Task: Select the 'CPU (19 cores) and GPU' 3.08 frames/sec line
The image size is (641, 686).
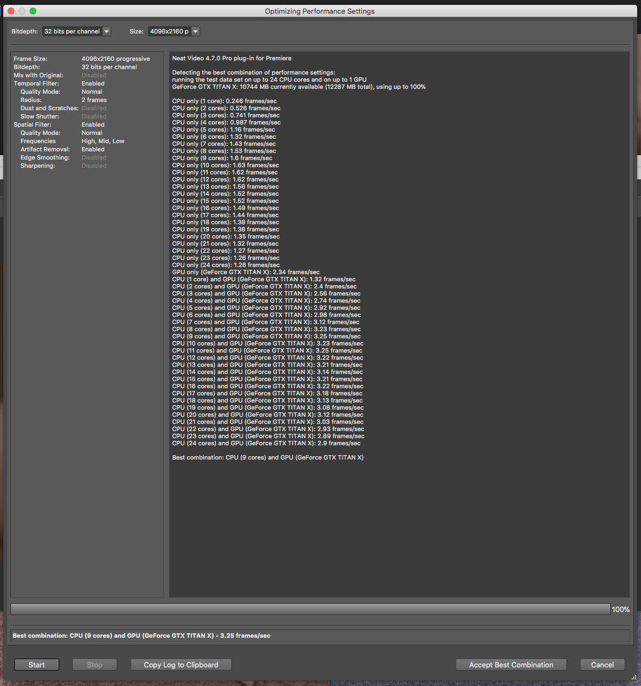Action: (x=268, y=407)
